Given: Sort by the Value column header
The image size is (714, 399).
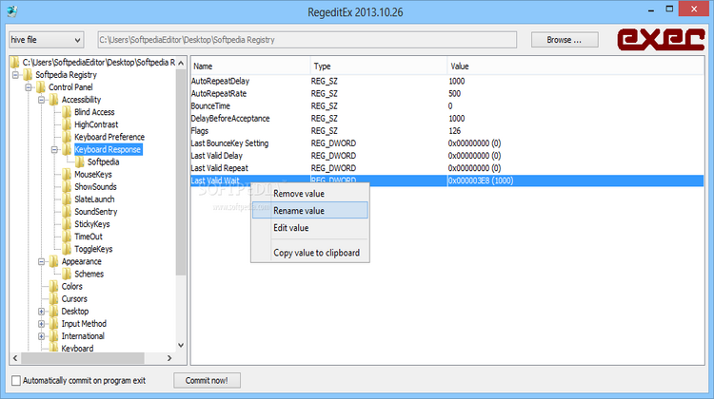Looking at the screenshot, I should pyautogui.click(x=576, y=66).
